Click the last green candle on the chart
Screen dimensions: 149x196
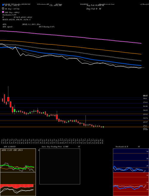[x=103, y=127]
